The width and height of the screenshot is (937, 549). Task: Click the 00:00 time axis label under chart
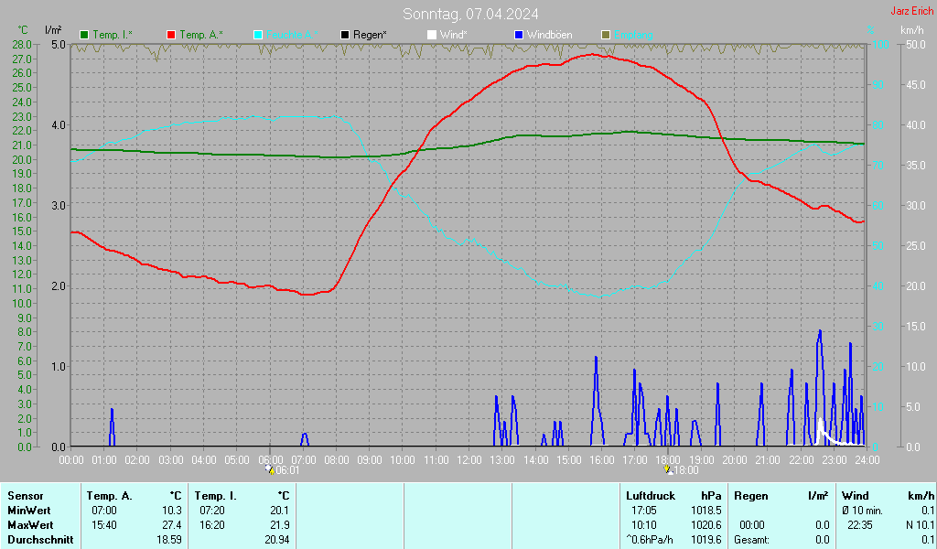[x=71, y=460]
